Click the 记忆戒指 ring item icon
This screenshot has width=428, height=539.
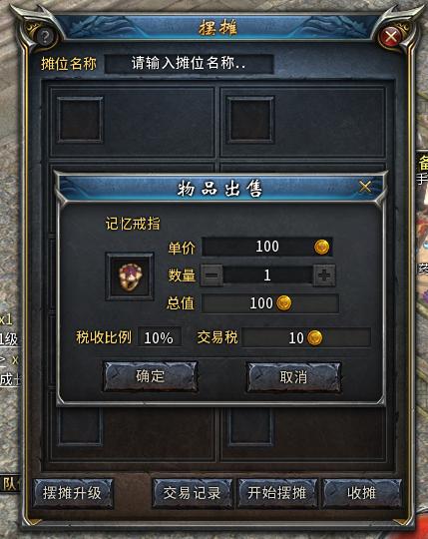pyautogui.click(x=130, y=276)
